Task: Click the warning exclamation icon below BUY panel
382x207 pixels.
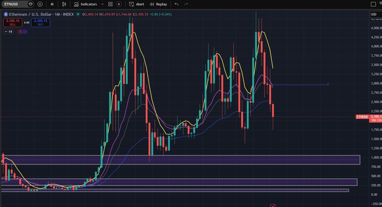Action: pyautogui.click(x=20, y=32)
